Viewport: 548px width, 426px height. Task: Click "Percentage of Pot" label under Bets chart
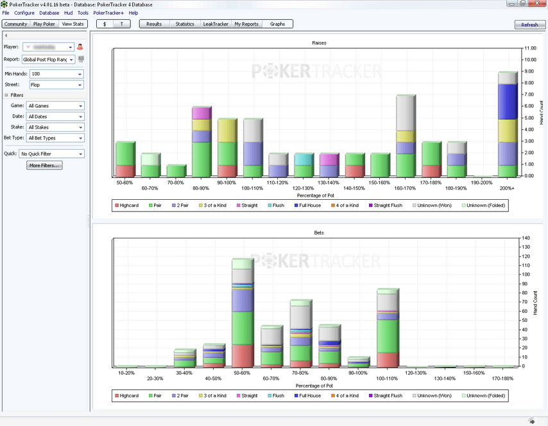click(314, 386)
